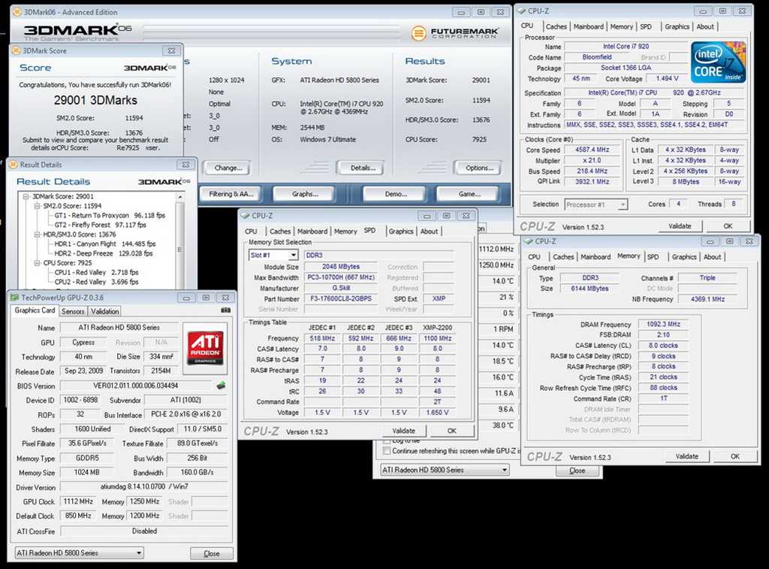Click the GPU-Z title bar icon

[x=15, y=298]
